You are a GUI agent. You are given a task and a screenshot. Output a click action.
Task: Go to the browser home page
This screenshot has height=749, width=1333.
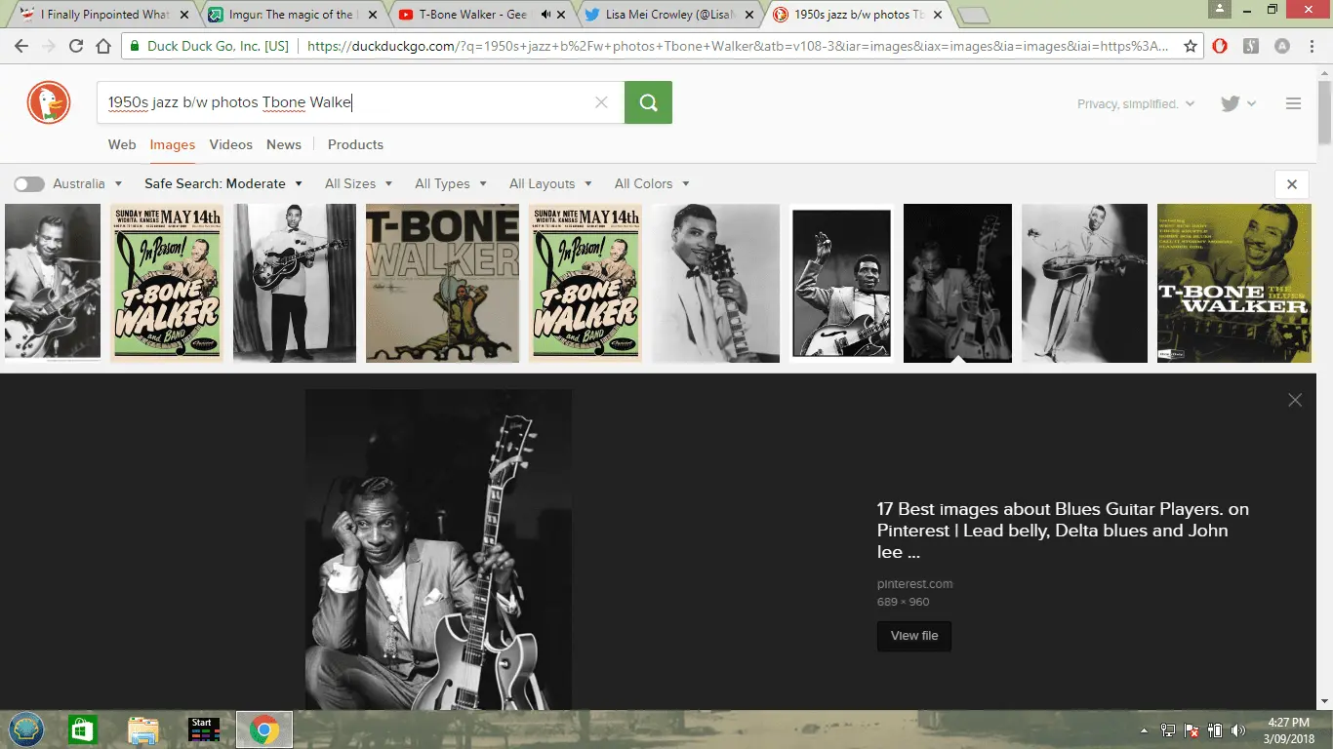coord(103,46)
